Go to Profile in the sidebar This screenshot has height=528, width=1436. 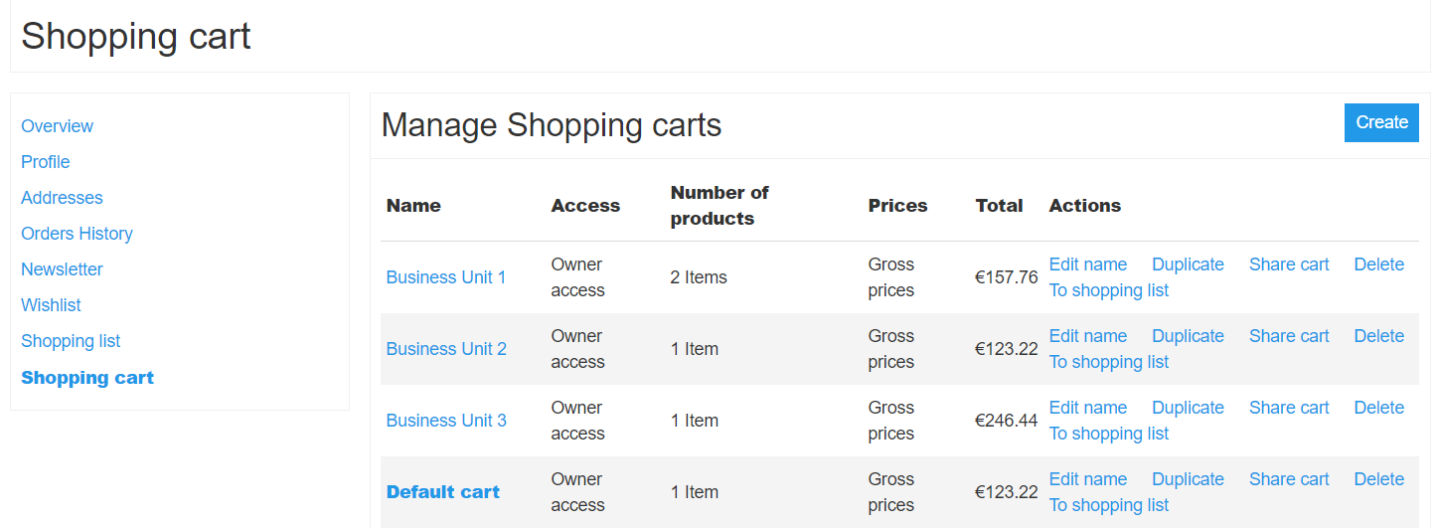click(46, 162)
